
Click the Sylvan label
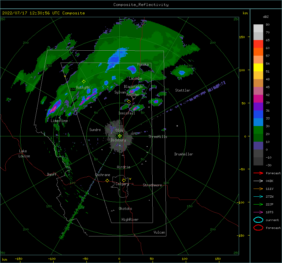pos(120,92)
